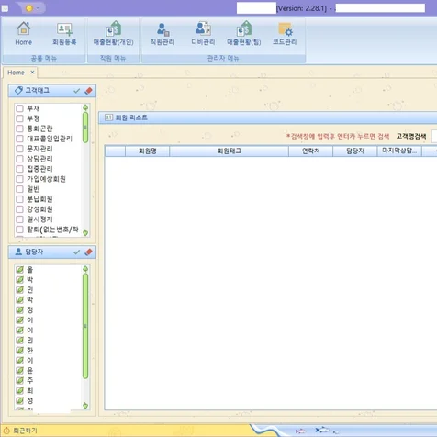
Task: Open 매출현황(개인) sales status icon
Action: tap(114, 34)
